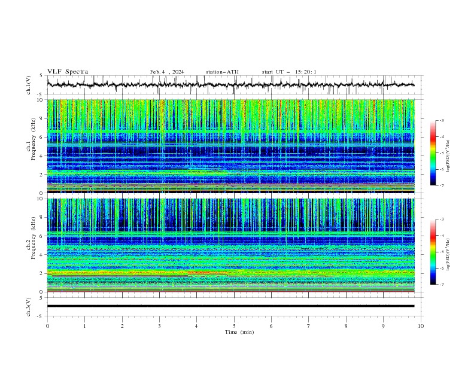This screenshot has height=366, width=474.
Task: Click the "VLF Spectra" title text
Action: click(68, 72)
